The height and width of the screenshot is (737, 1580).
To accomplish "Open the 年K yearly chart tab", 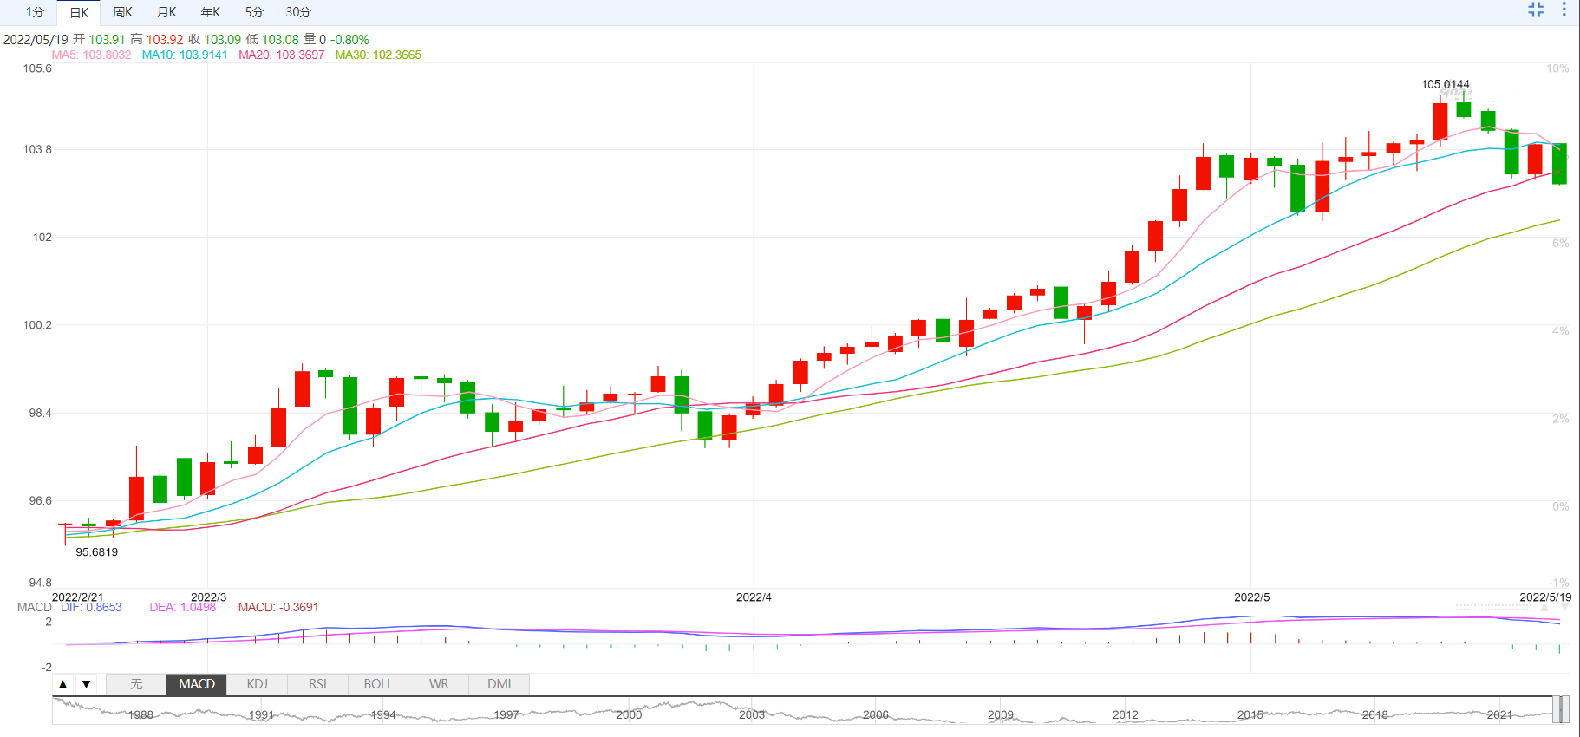I will pyautogui.click(x=210, y=12).
